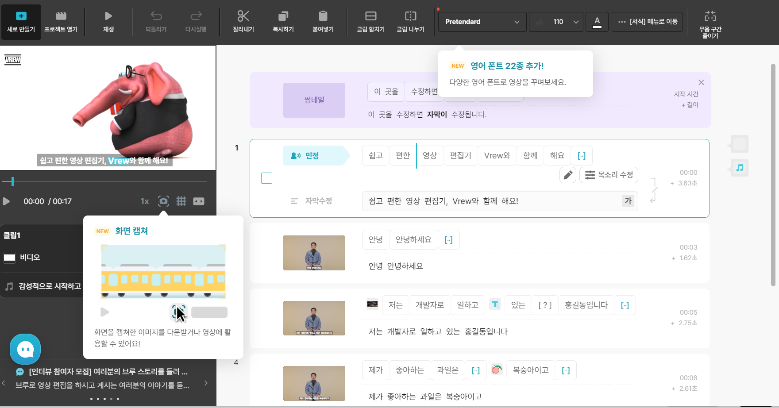The width and height of the screenshot is (779, 408).
Task: Click the line-break merge arrow icon in clip 1
Action: 653,190
